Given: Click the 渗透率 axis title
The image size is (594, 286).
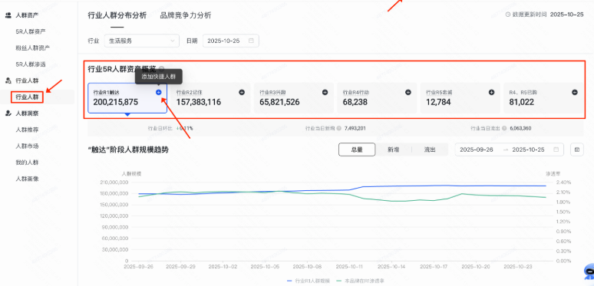Looking at the screenshot, I should [553, 173].
